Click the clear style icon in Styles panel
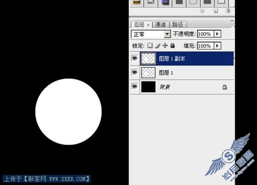Image resolution: width=257 pixels, height=185 pixels. click(202, 11)
